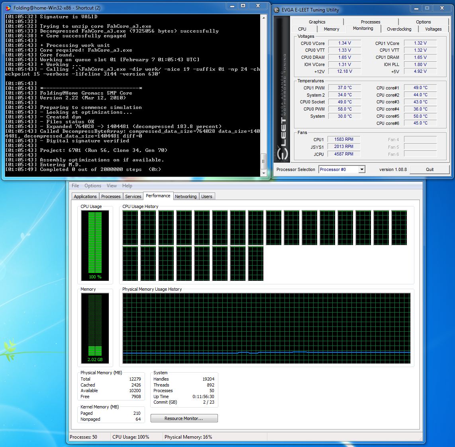Click the CPU0 VCore value 1.34 V
This screenshot has width=455, height=447.
coord(345,43)
